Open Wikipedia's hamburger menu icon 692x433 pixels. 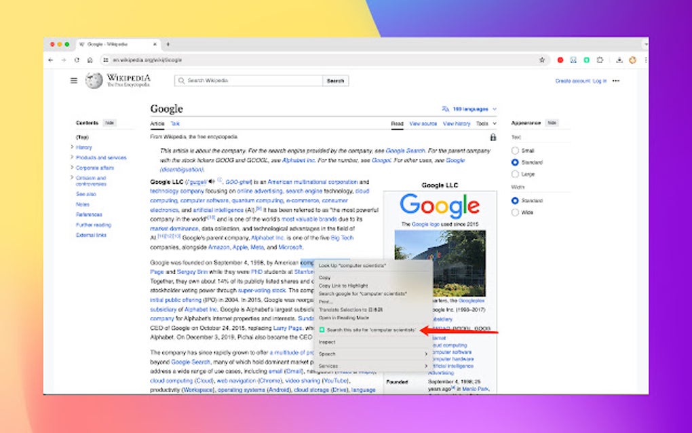tap(73, 80)
